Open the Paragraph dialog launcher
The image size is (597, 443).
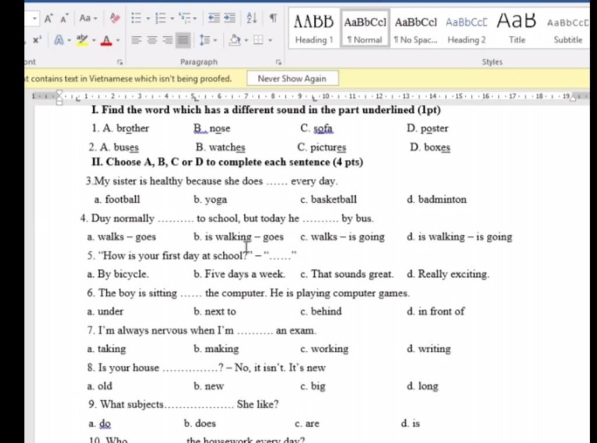[x=278, y=62]
